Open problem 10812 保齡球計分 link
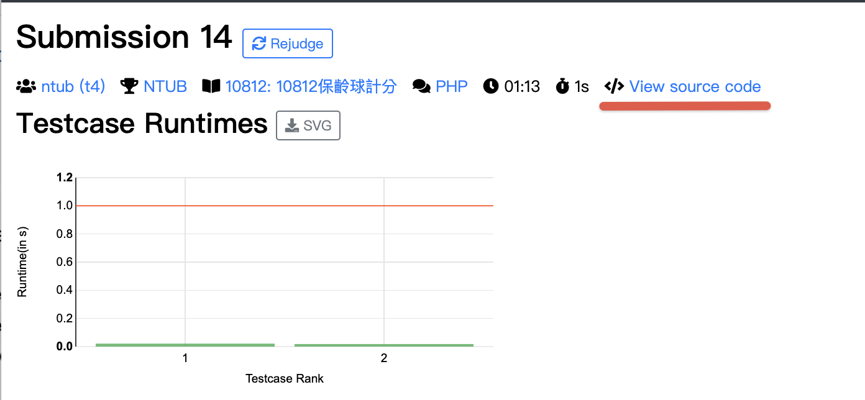The width and height of the screenshot is (865, 400). [x=311, y=86]
